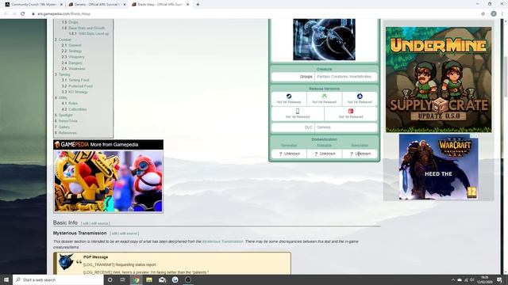This screenshot has height=285, width=508.
Task: Open the 3.1 Taming Food contents link
Action: (x=75, y=80)
